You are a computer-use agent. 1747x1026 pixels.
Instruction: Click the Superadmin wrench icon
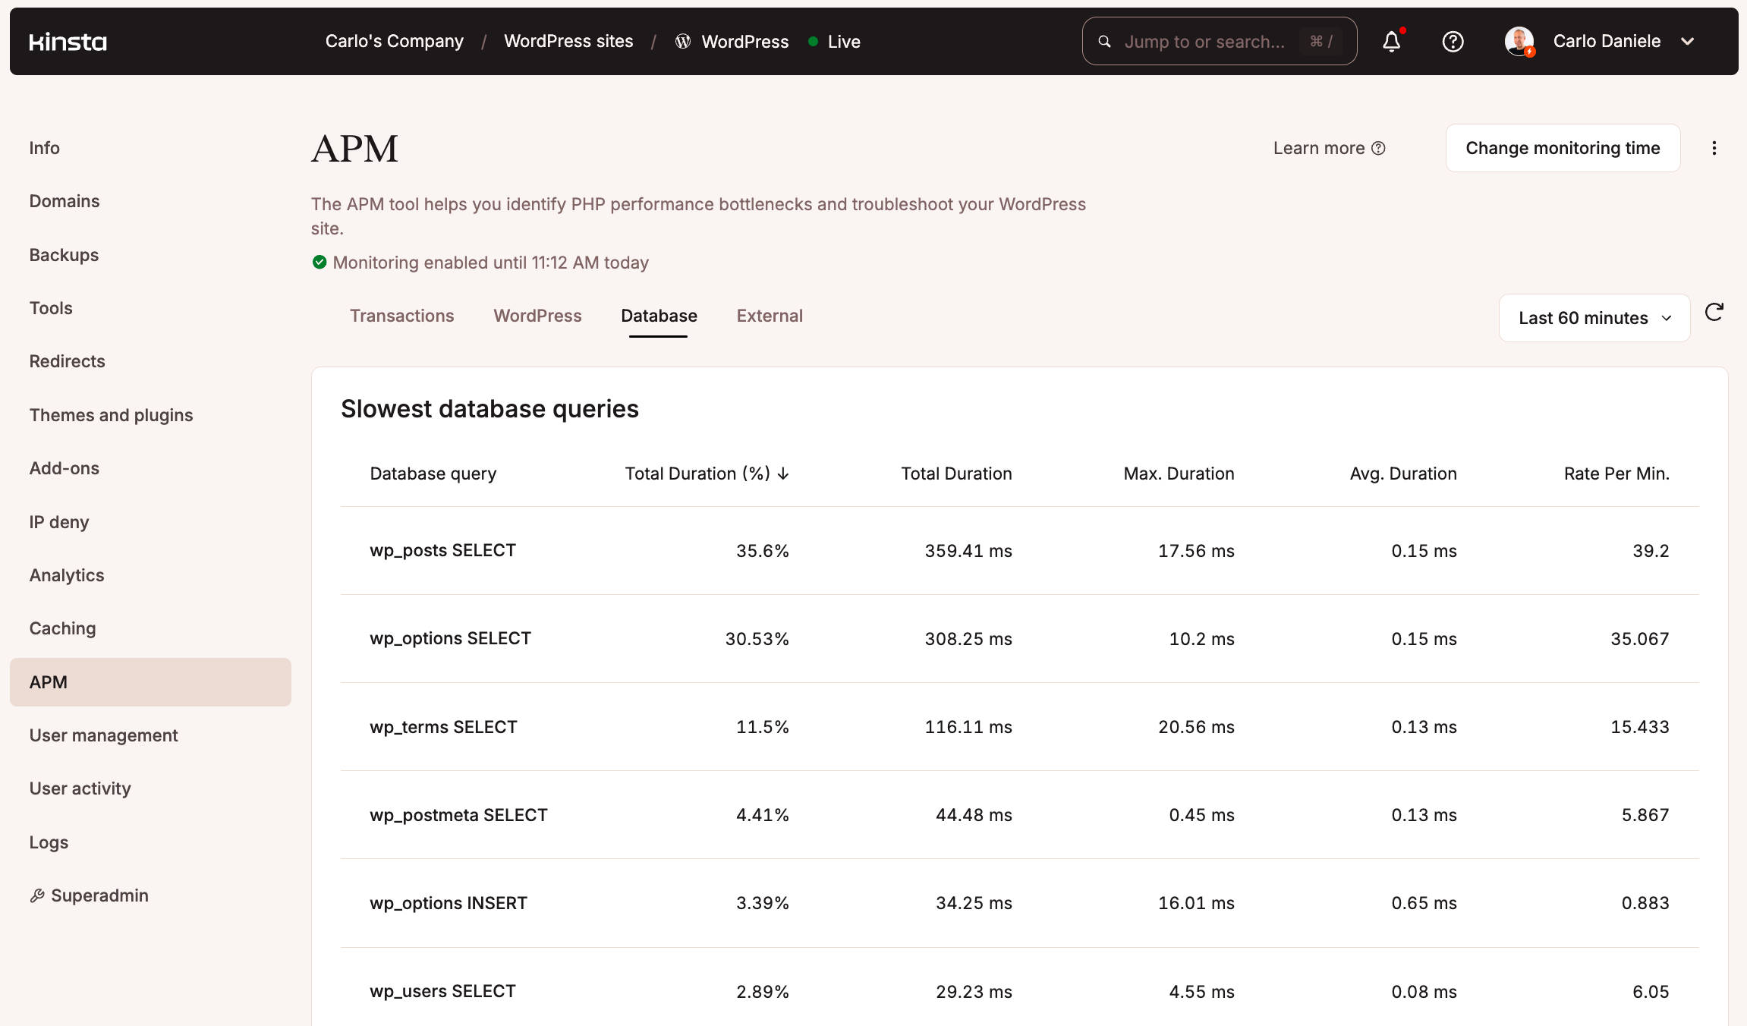37,895
